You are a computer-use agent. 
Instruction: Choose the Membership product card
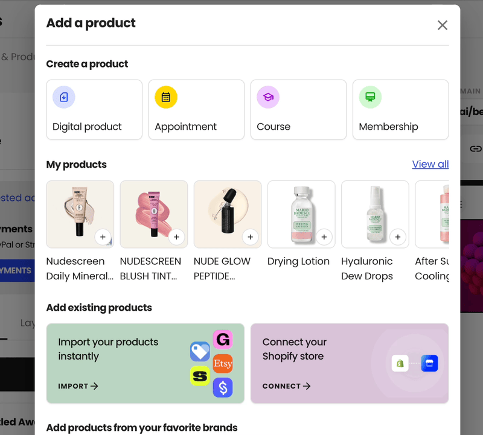[x=400, y=110]
